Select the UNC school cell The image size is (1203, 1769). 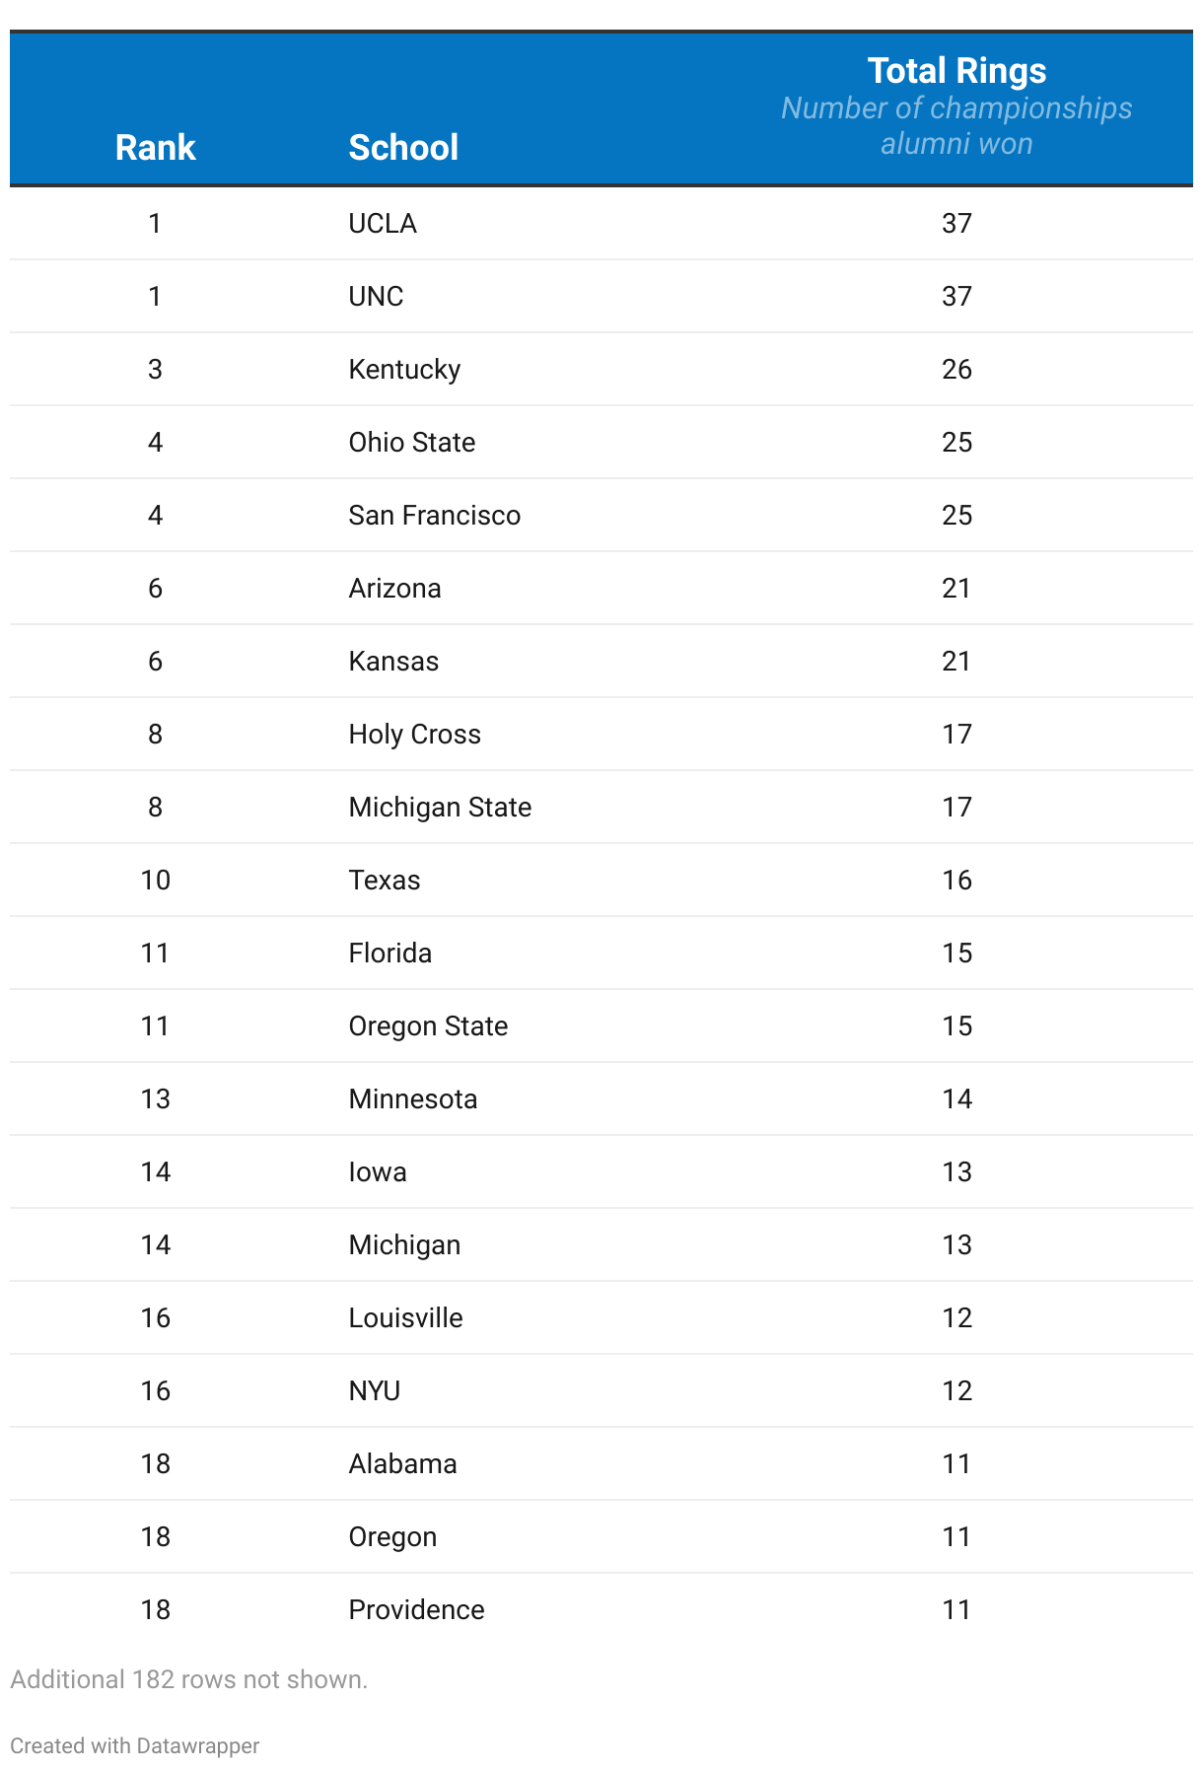click(x=376, y=297)
